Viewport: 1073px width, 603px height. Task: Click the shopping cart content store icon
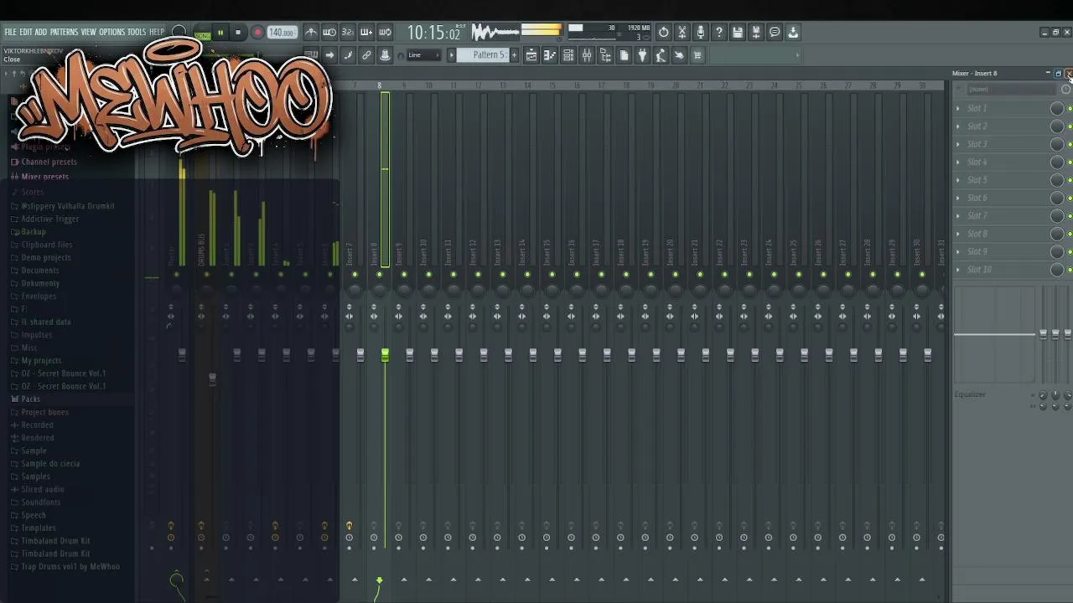coord(697,55)
